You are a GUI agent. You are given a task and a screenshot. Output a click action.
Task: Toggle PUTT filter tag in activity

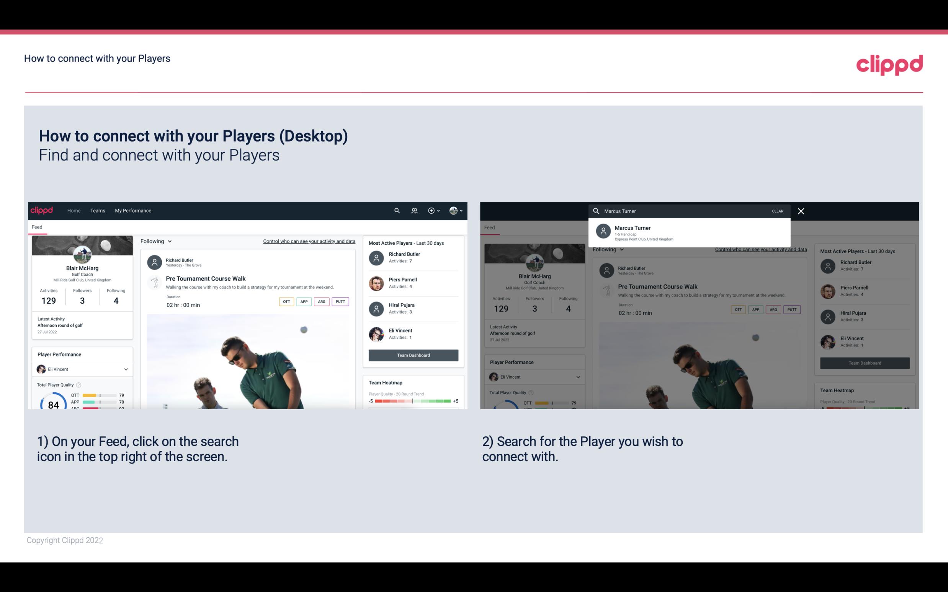pos(340,301)
